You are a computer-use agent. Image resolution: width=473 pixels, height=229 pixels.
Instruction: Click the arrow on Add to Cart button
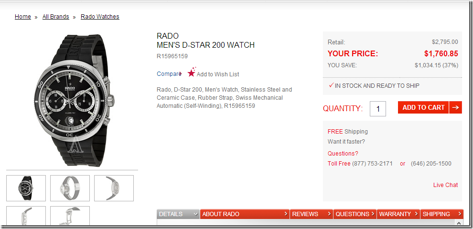[x=455, y=107]
